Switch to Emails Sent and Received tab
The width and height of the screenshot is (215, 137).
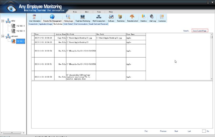[x=98, y=24]
